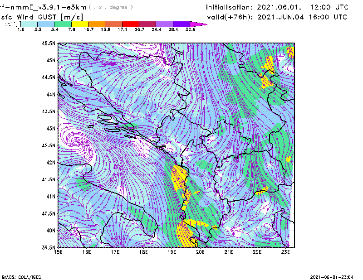
Task: Click the bright red legend swatch
Action: 131,24
